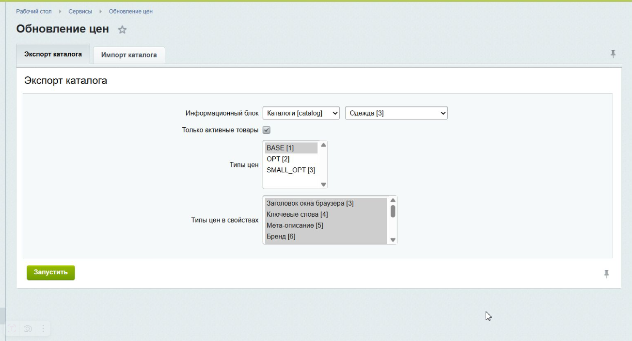
Task: Open the 'Каталоги [catalog]' dropdown
Action: click(x=301, y=113)
